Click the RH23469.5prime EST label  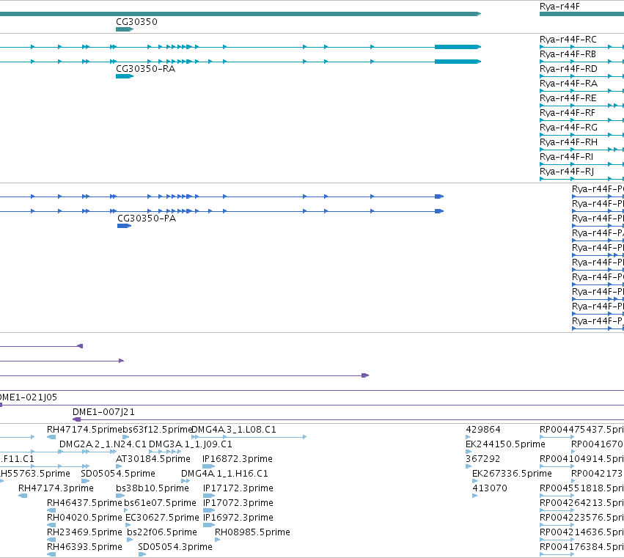click(84, 532)
